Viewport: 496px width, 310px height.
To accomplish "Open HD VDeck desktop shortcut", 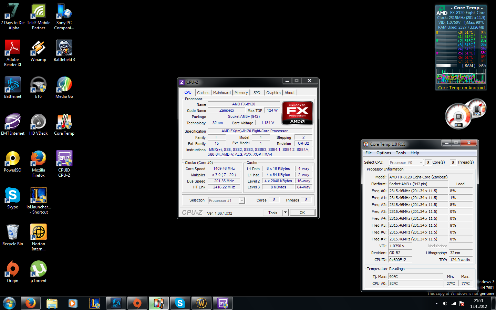I will [39, 125].
